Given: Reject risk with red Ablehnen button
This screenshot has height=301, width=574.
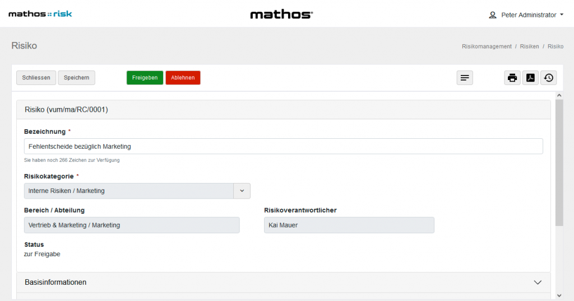Looking at the screenshot, I should click(x=183, y=78).
